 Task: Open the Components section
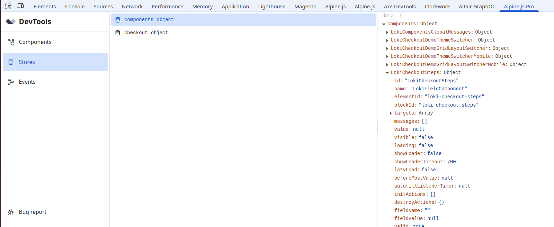(x=55, y=42)
